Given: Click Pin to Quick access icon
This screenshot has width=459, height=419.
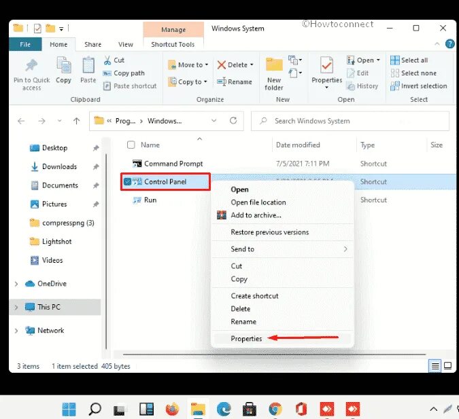Looking at the screenshot, I should click(31, 65).
